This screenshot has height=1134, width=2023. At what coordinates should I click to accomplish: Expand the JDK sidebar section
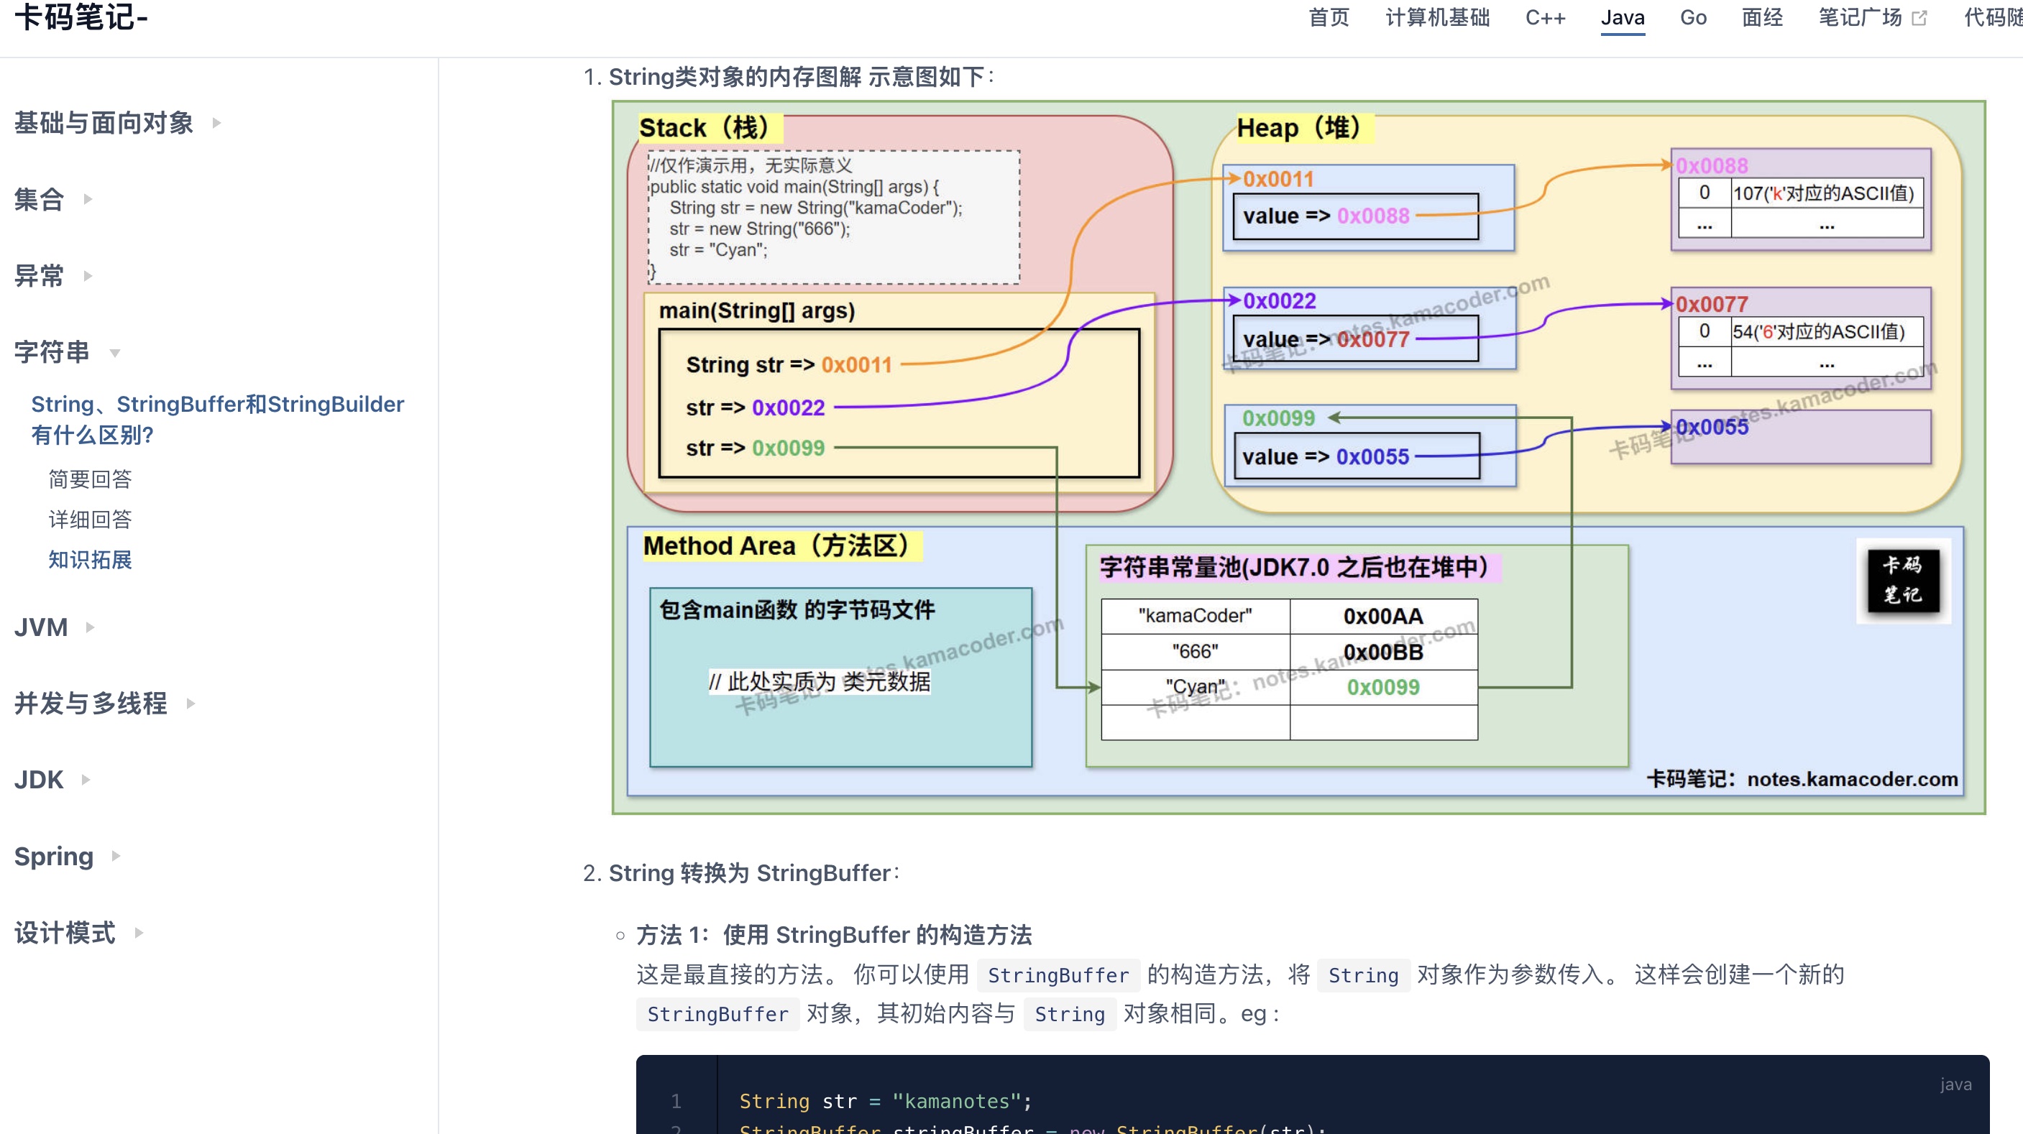(86, 779)
